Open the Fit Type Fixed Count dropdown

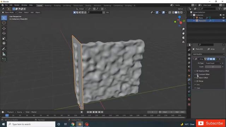[213, 63]
